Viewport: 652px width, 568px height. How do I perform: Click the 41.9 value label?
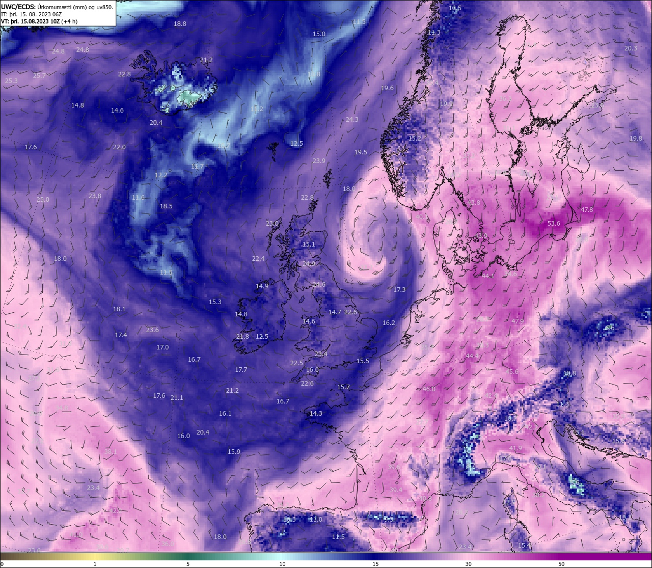click(x=515, y=448)
